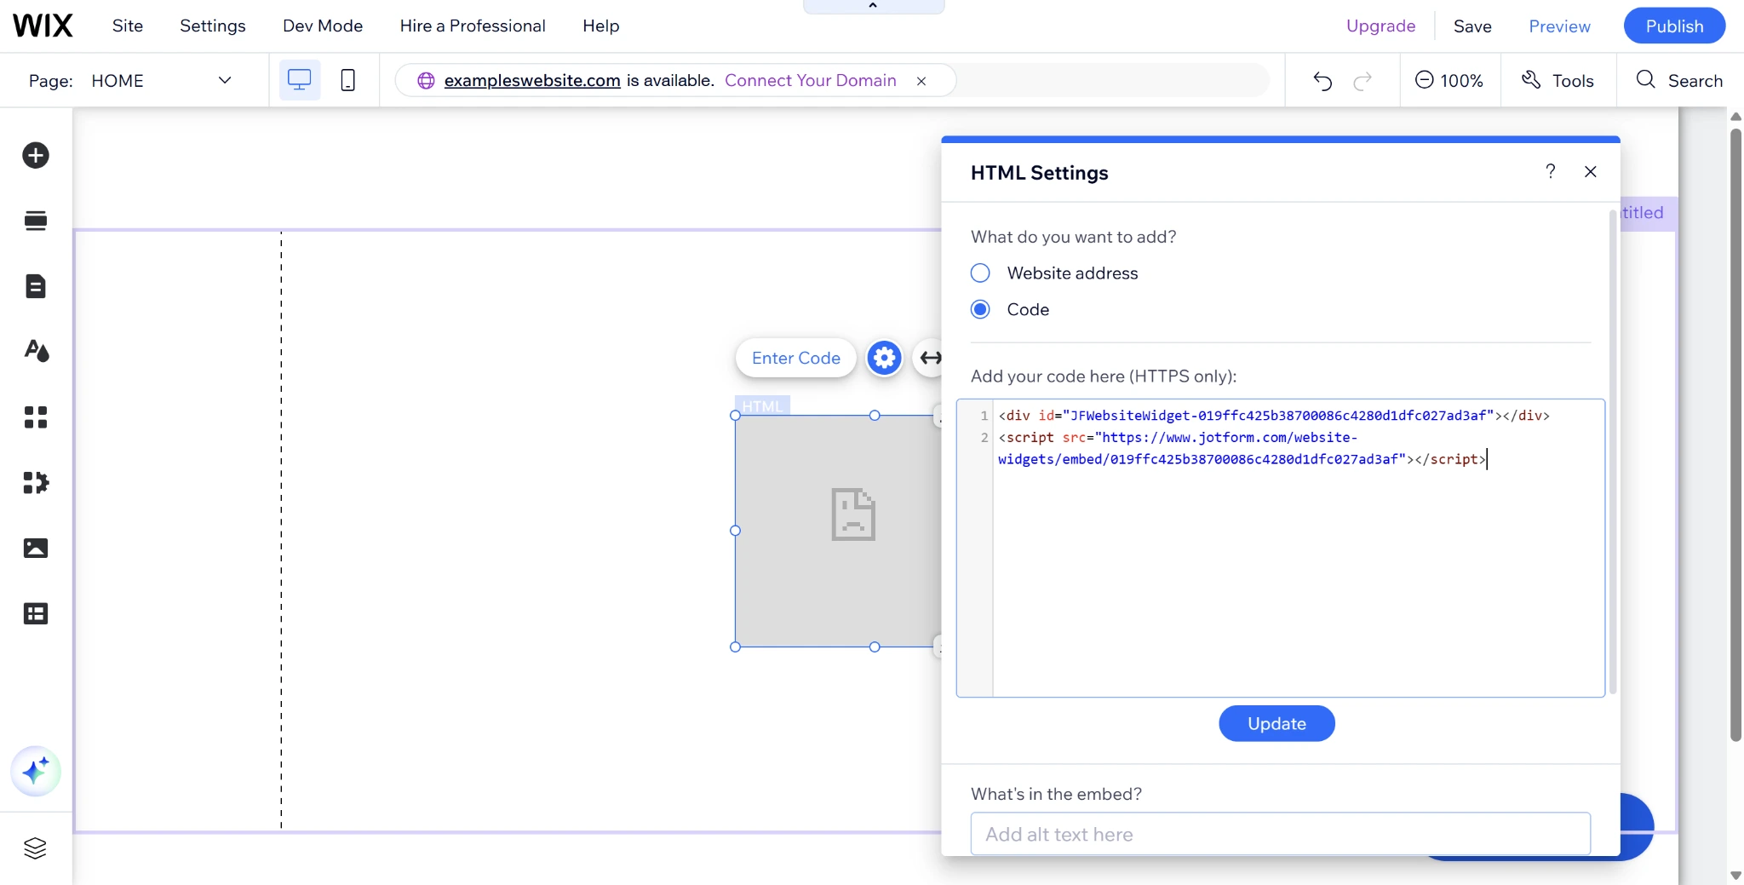Viewport: 1744px width, 885px height.
Task: Click the Add alt text here field
Action: point(1281,834)
